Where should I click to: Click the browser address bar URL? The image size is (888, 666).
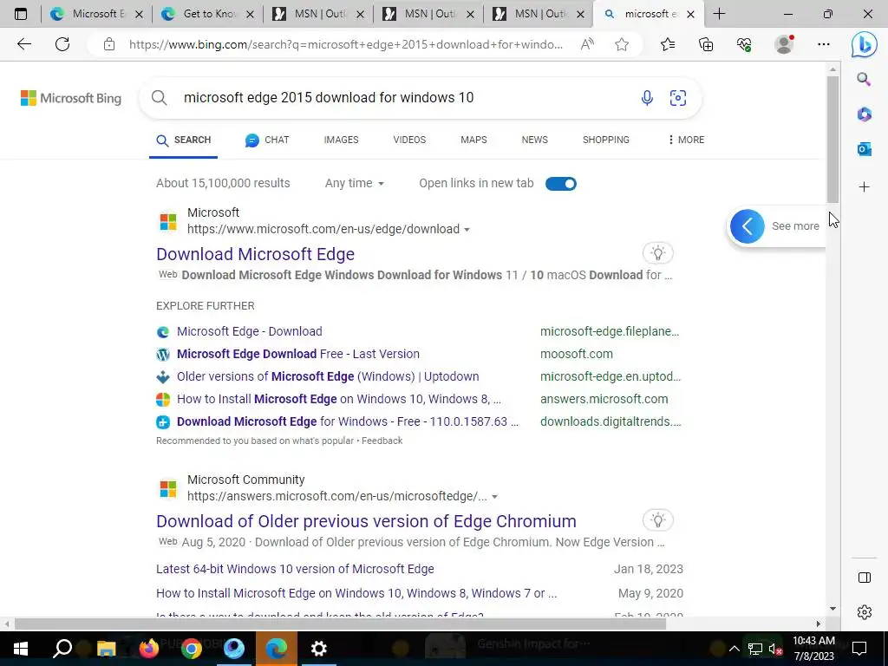tap(345, 44)
